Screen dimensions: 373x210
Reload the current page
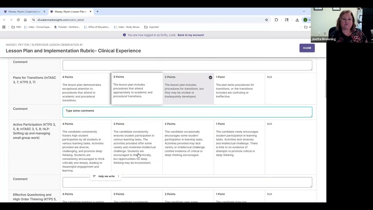click(18, 20)
